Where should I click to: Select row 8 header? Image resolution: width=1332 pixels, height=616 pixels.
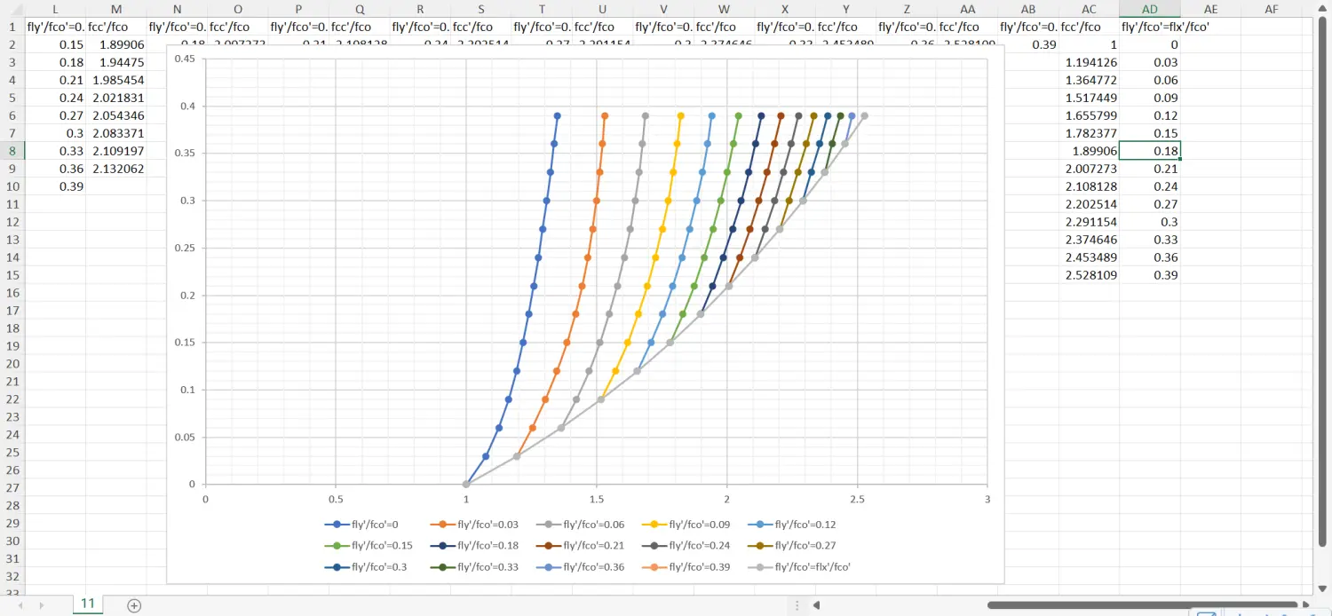coord(12,151)
